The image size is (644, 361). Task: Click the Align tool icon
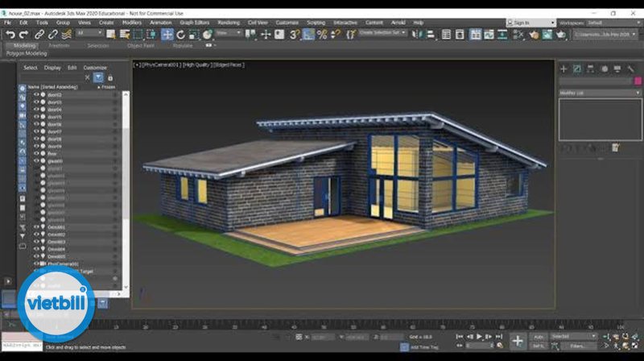(431, 35)
